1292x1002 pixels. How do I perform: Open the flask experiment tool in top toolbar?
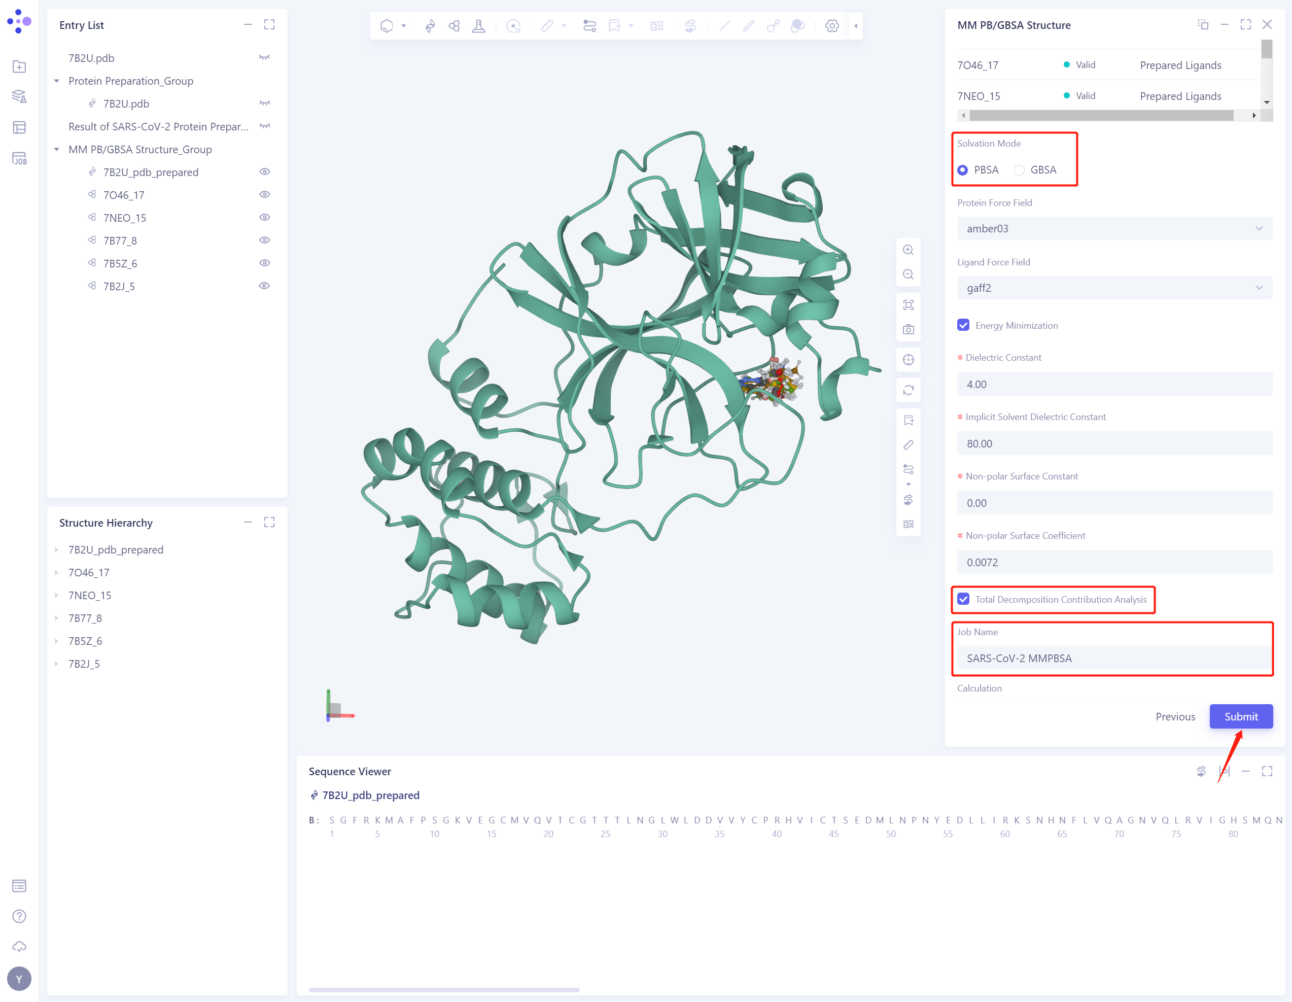(x=478, y=25)
